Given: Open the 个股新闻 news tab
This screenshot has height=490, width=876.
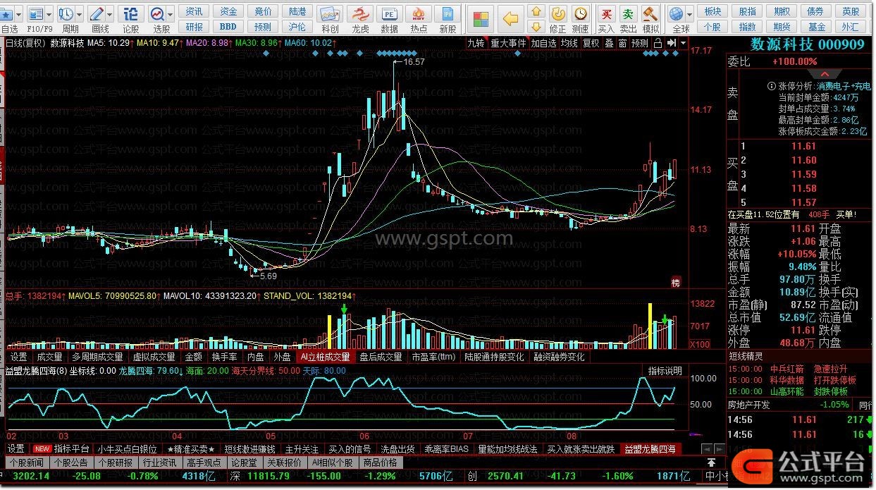Looking at the screenshot, I should pyautogui.click(x=27, y=463).
